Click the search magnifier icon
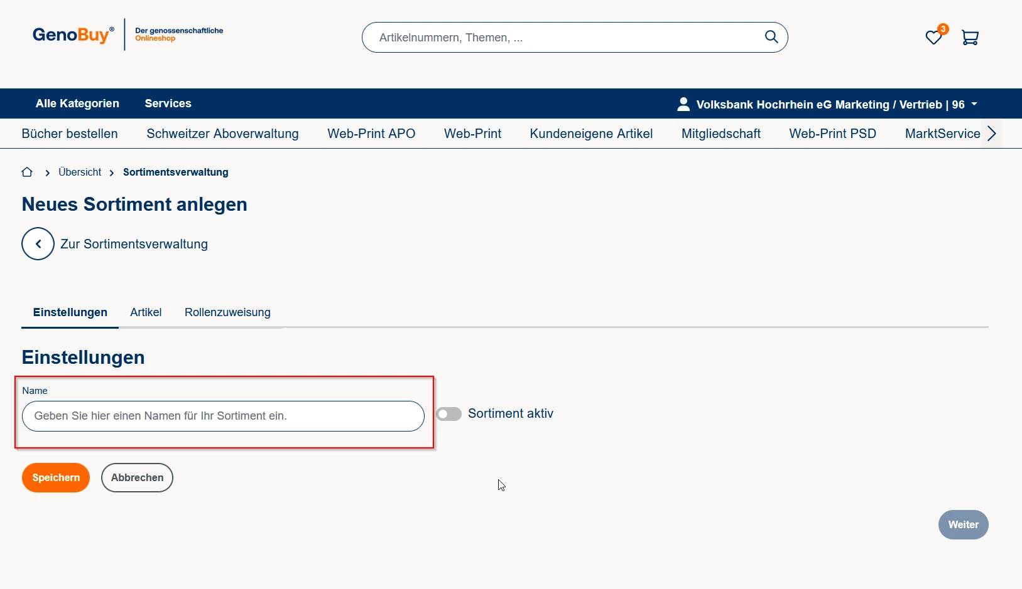This screenshot has height=589, width=1022. [x=771, y=37]
